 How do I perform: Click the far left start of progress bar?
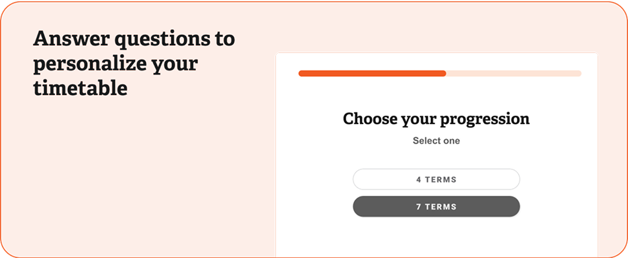[x=301, y=73]
